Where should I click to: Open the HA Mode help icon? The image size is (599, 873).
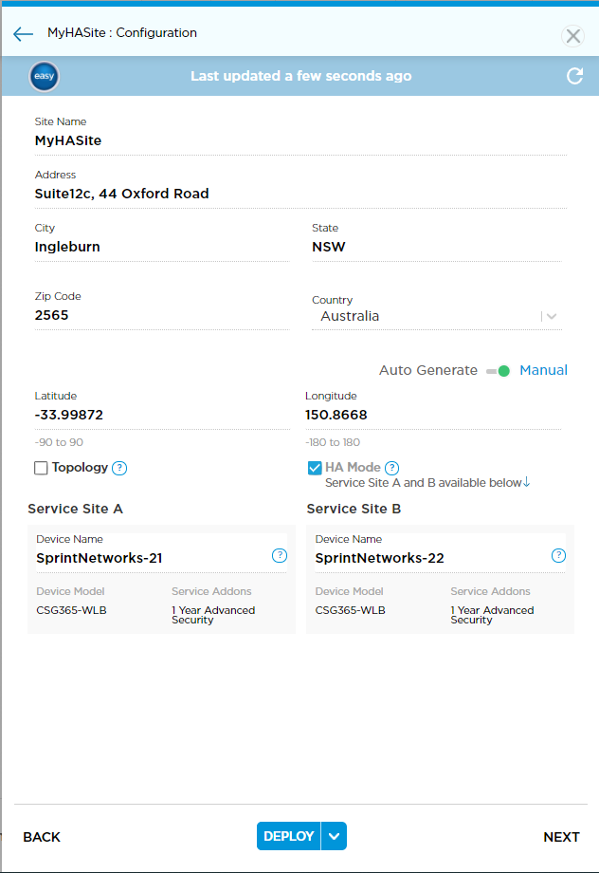[392, 468]
